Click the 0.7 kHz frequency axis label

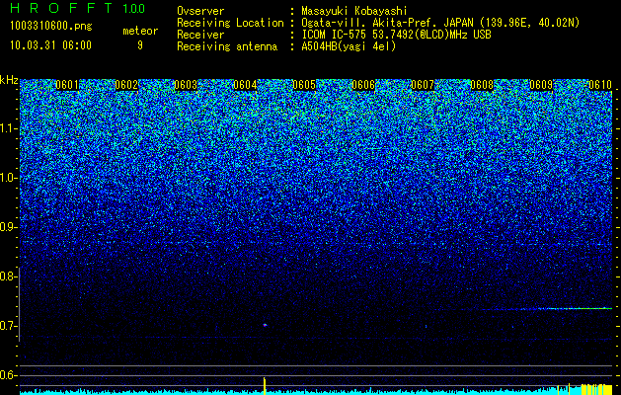(7, 326)
